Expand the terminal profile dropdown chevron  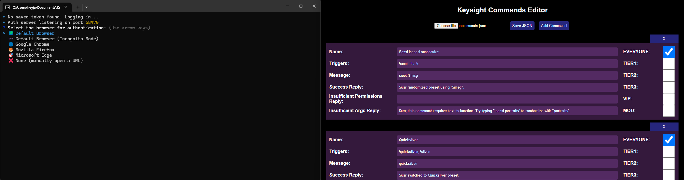pos(86,7)
